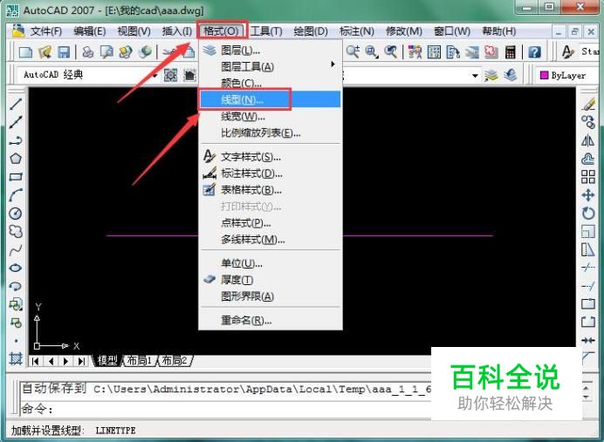604x442 pixels.
Task: Select the Move modify tool
Action: [588, 195]
